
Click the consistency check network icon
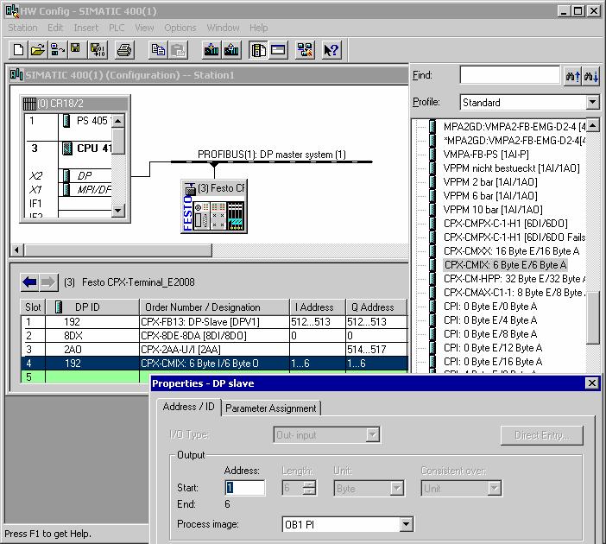305,50
